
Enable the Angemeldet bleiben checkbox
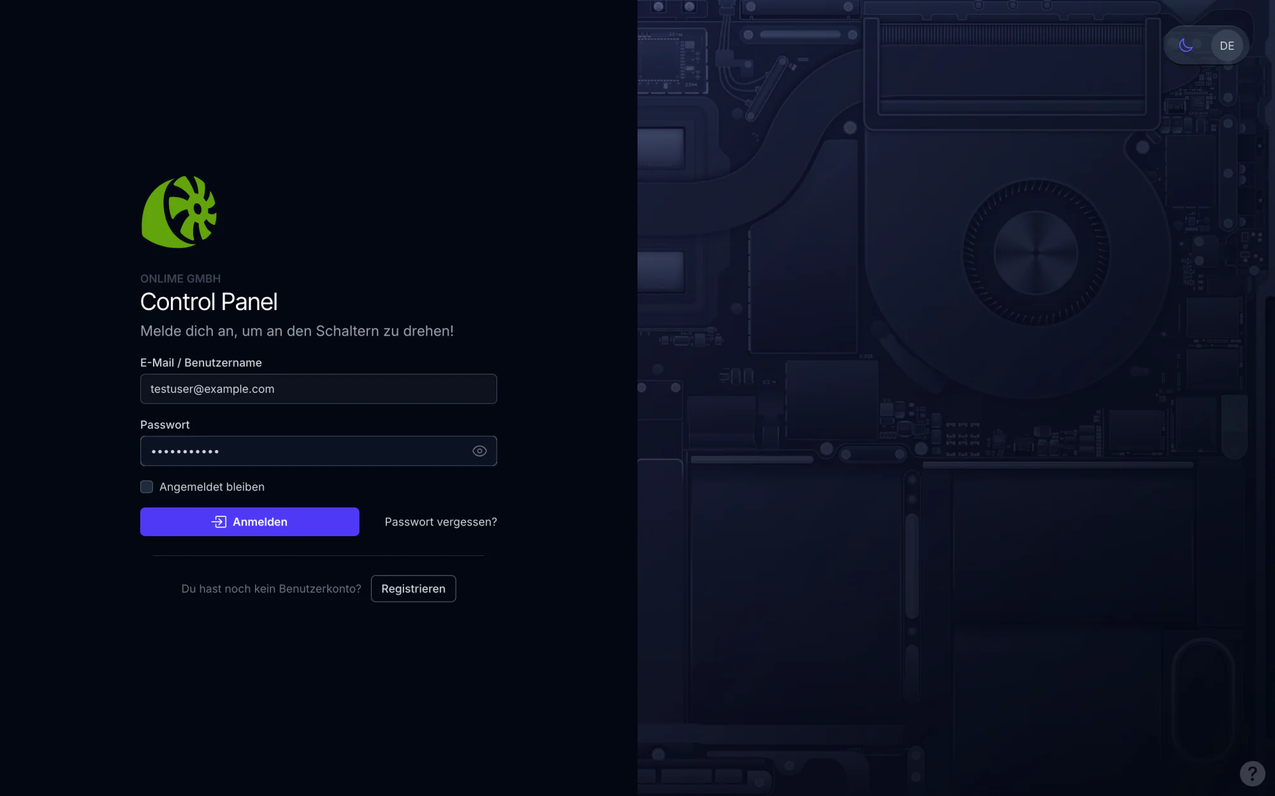coord(147,487)
